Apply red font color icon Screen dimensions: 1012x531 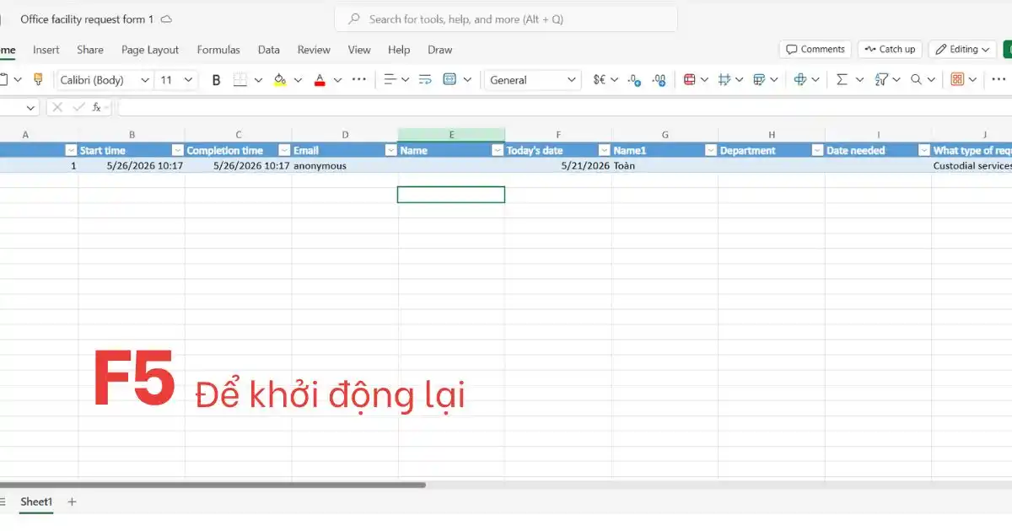pos(320,80)
